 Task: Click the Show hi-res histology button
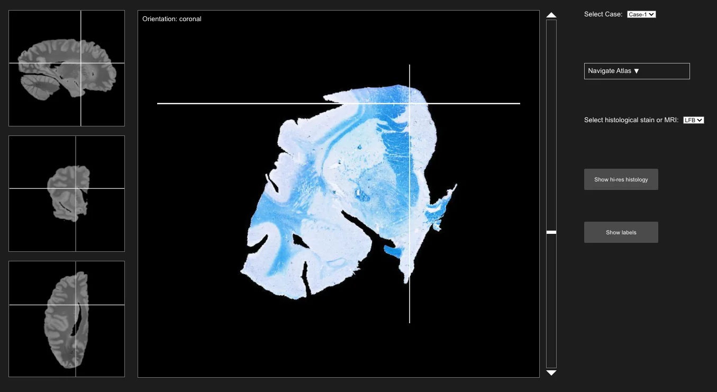click(x=621, y=179)
